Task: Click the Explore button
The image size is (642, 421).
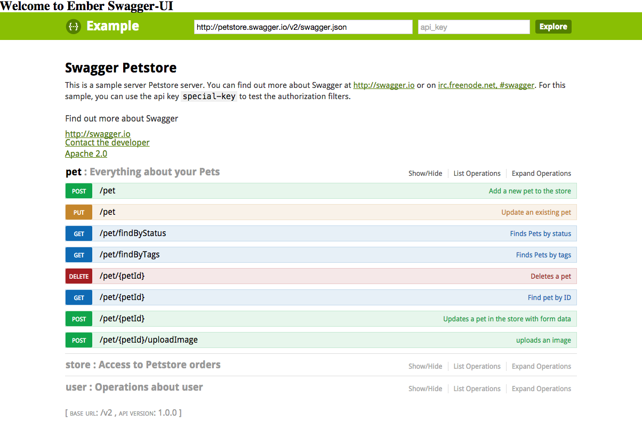Action: click(553, 27)
